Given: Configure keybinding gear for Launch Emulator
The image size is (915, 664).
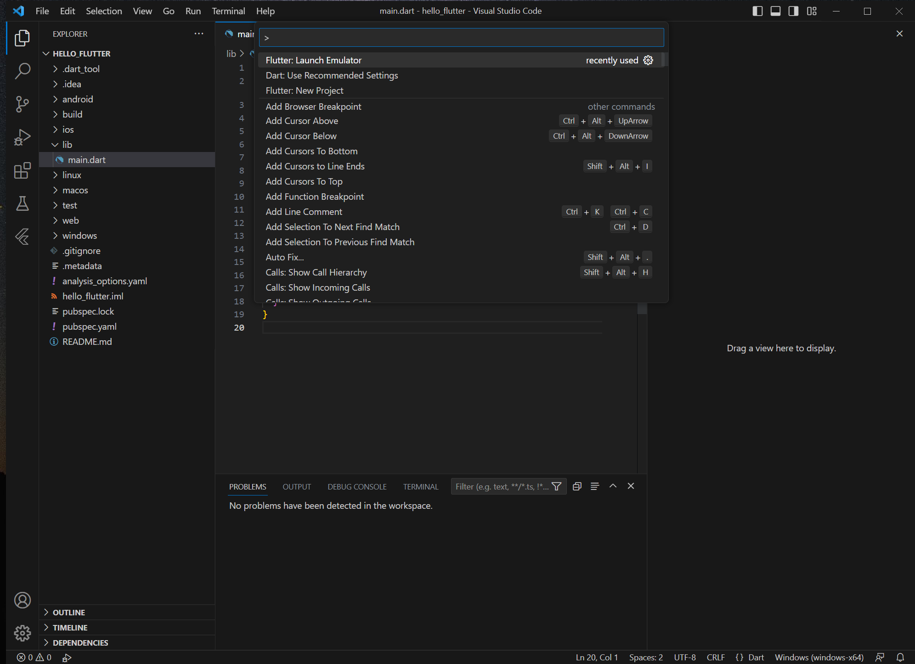Looking at the screenshot, I should coord(648,60).
